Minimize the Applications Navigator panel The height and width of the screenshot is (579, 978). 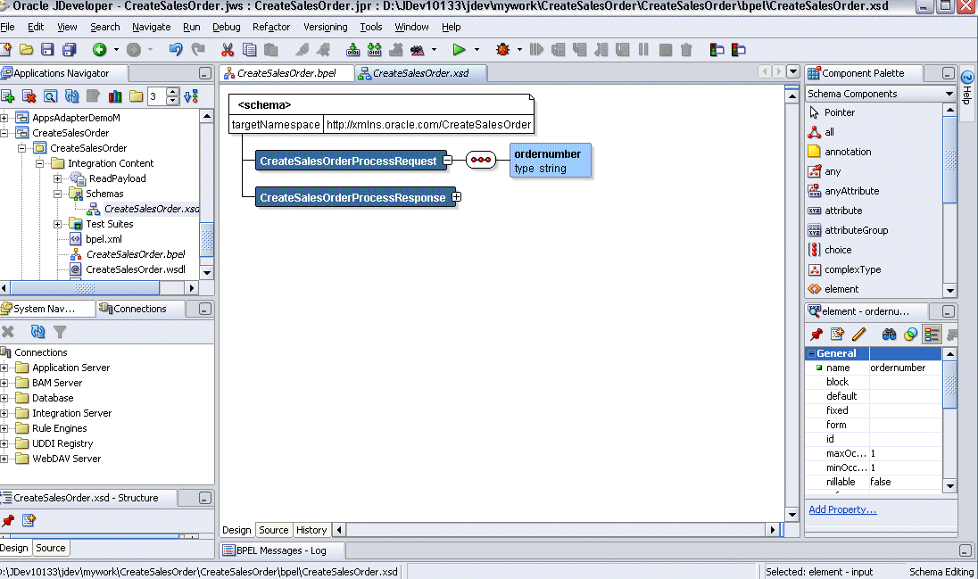pos(204,74)
